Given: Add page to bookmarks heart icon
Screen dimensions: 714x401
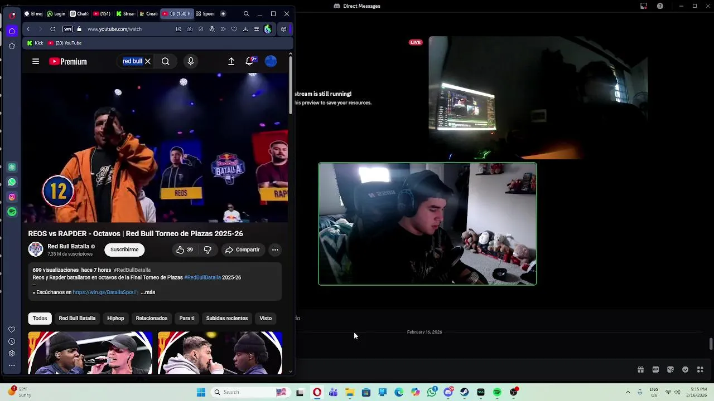Looking at the screenshot, I should (234, 29).
